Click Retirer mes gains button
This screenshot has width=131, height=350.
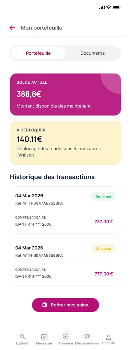65,305
